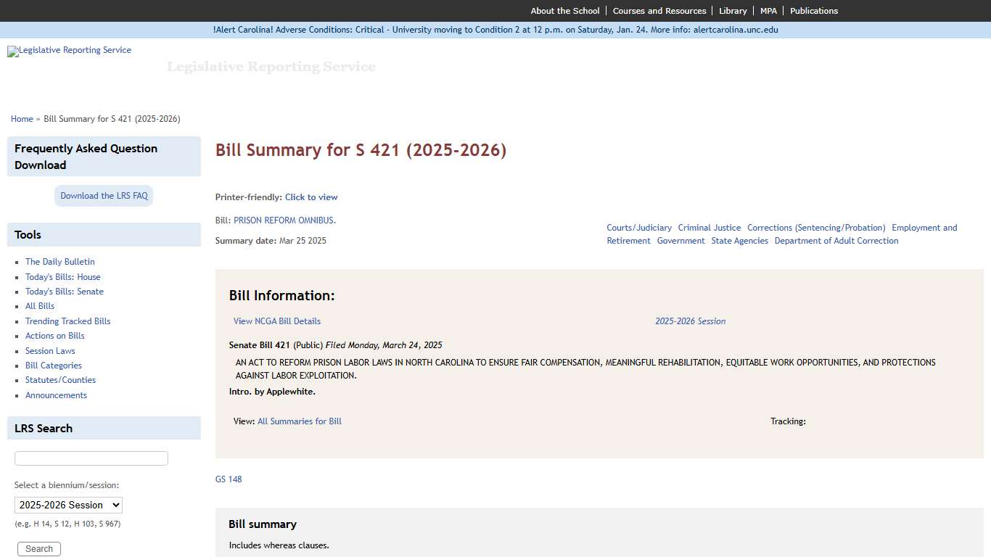The image size is (991, 557).
Task: Open the Library menu item
Action: click(x=733, y=10)
